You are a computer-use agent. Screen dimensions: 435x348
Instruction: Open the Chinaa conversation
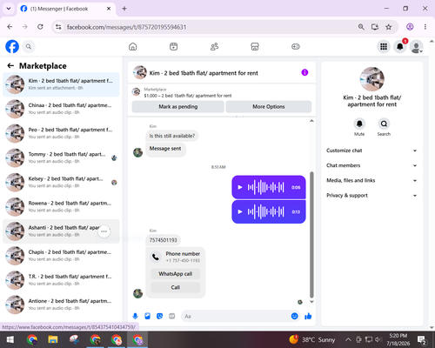[x=61, y=109]
